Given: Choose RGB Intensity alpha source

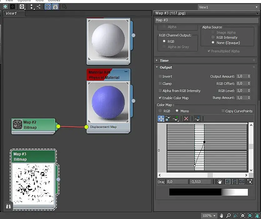Looking at the screenshot, I should (x=213, y=37).
